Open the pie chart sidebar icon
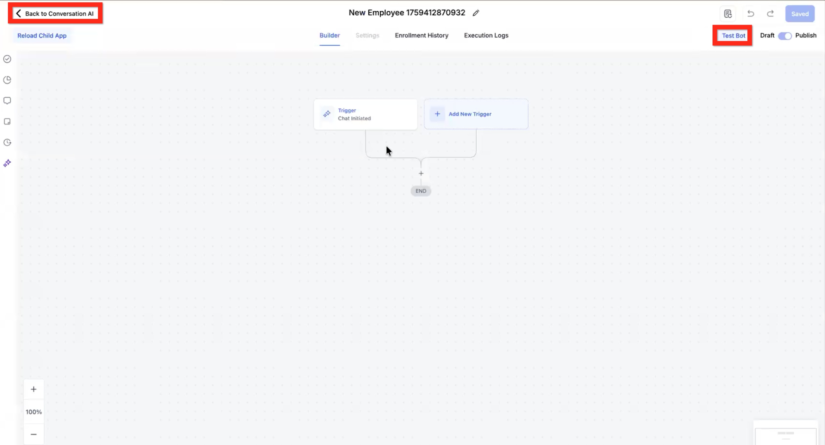 pos(7,80)
